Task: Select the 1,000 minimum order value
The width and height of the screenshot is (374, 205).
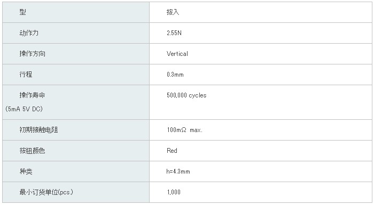Action: (174, 192)
